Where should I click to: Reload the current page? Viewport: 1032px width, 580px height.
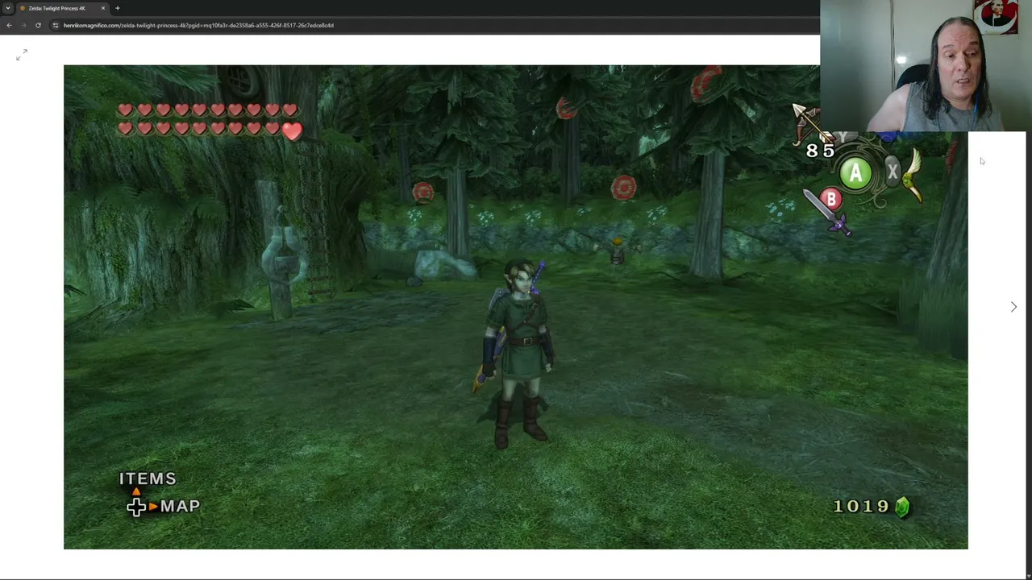(38, 25)
